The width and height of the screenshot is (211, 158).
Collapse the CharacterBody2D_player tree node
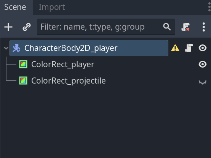point(6,48)
